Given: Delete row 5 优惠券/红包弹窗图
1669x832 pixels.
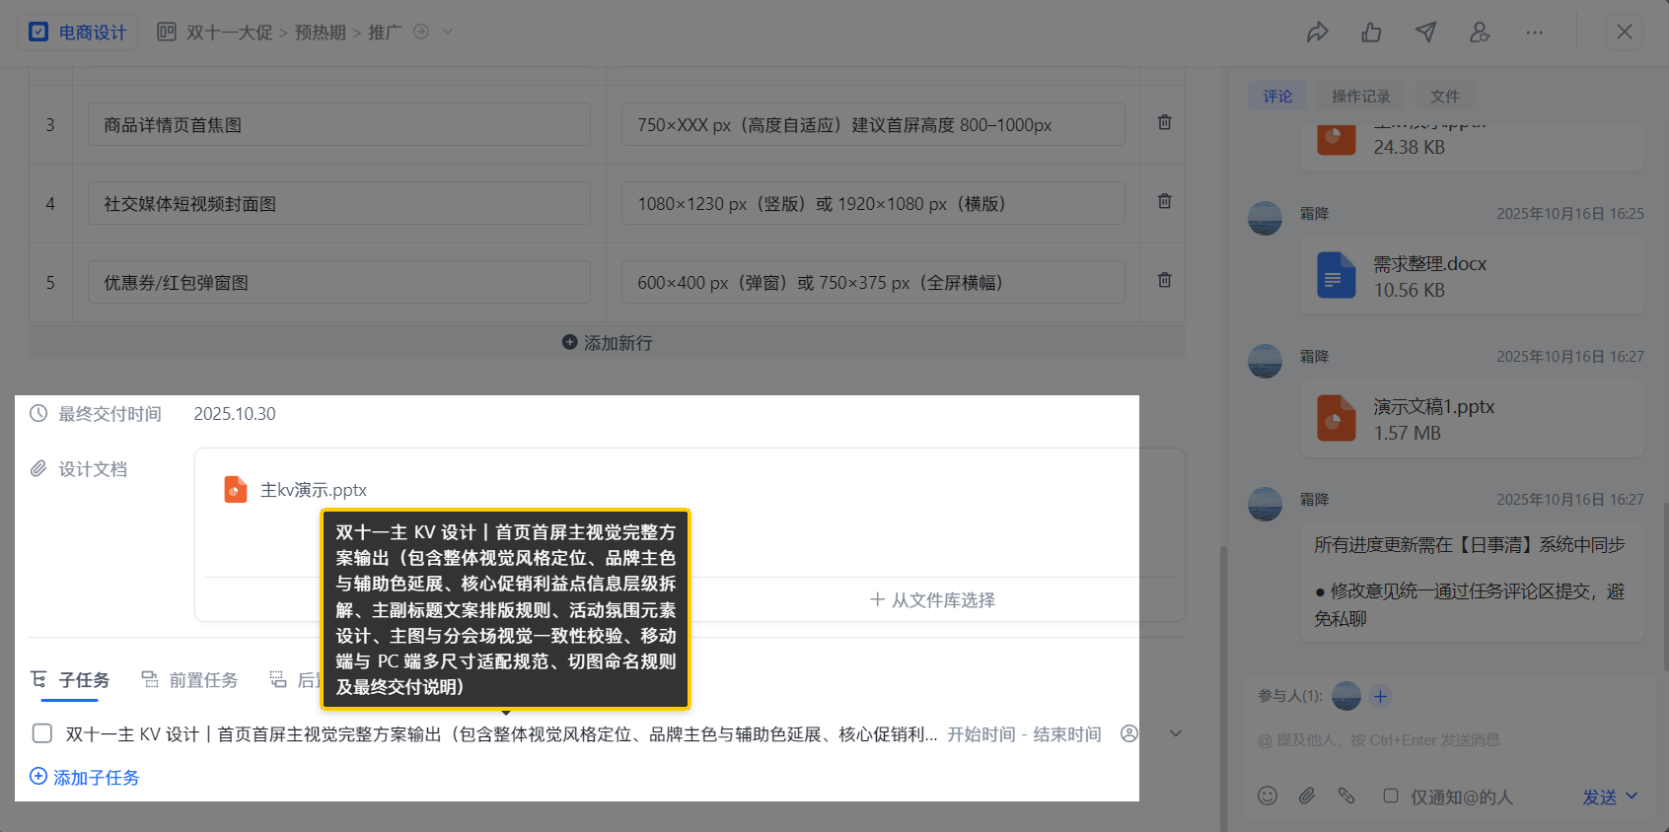Looking at the screenshot, I should (x=1165, y=281).
